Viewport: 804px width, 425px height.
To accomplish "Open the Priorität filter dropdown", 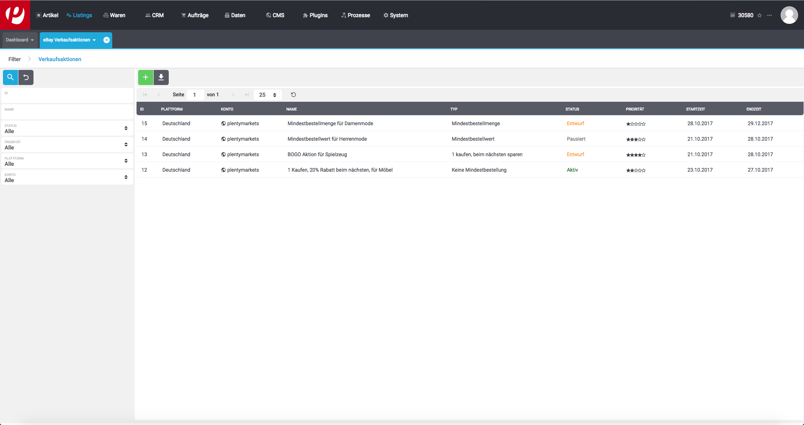I will [x=67, y=144].
